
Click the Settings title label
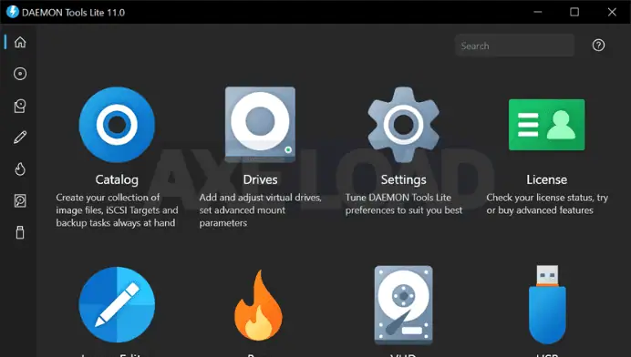(403, 179)
